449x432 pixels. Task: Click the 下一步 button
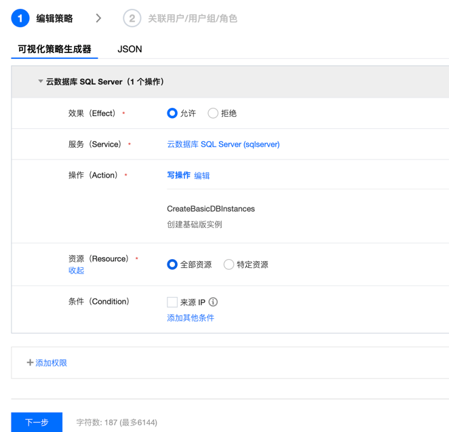pos(37,422)
